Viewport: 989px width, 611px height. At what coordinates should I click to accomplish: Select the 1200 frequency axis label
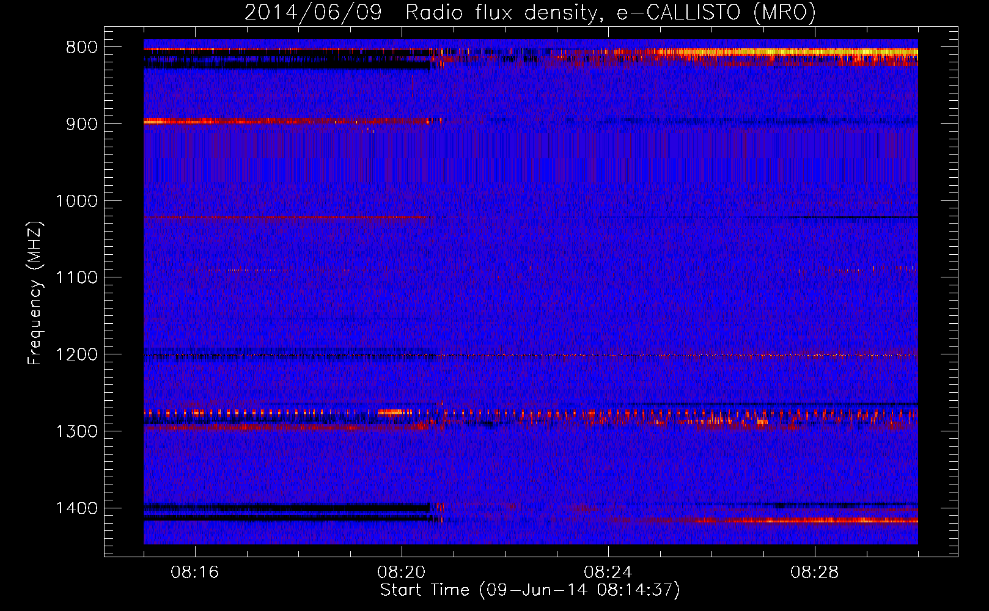pyautogui.click(x=77, y=355)
